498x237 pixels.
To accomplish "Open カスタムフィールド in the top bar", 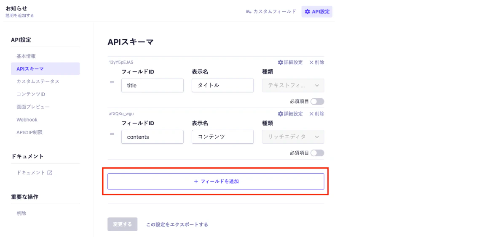I will point(271,12).
